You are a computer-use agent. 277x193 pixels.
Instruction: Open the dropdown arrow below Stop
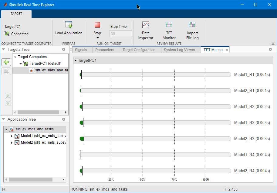click(97, 38)
